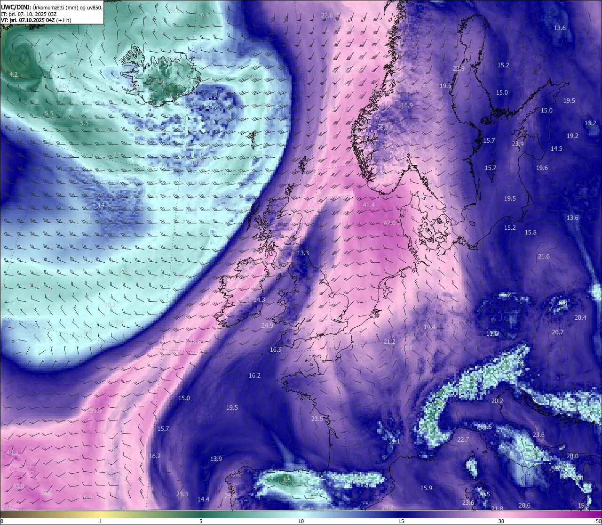This screenshot has width=602, height=525.
Task: Click the '1' tick on the colour scale
Action: (x=101, y=521)
